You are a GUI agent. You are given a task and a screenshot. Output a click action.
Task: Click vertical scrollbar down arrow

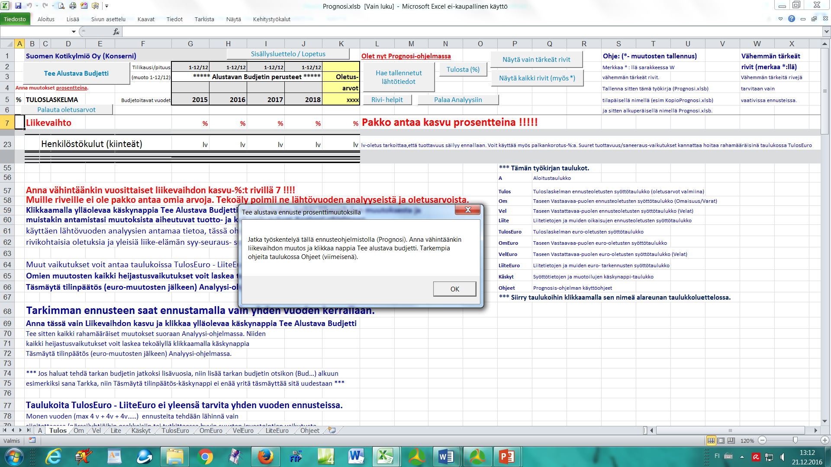pos(825,421)
